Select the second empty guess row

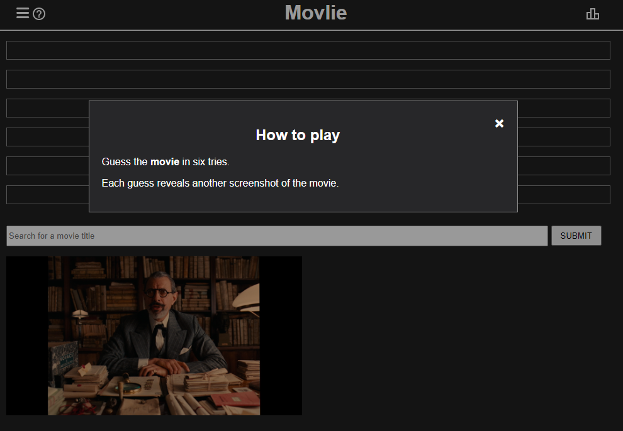click(308, 79)
